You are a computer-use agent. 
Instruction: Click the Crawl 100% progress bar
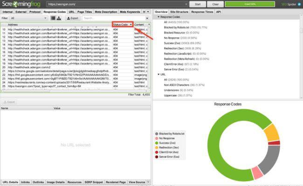pyautogui.click(x=251, y=4)
